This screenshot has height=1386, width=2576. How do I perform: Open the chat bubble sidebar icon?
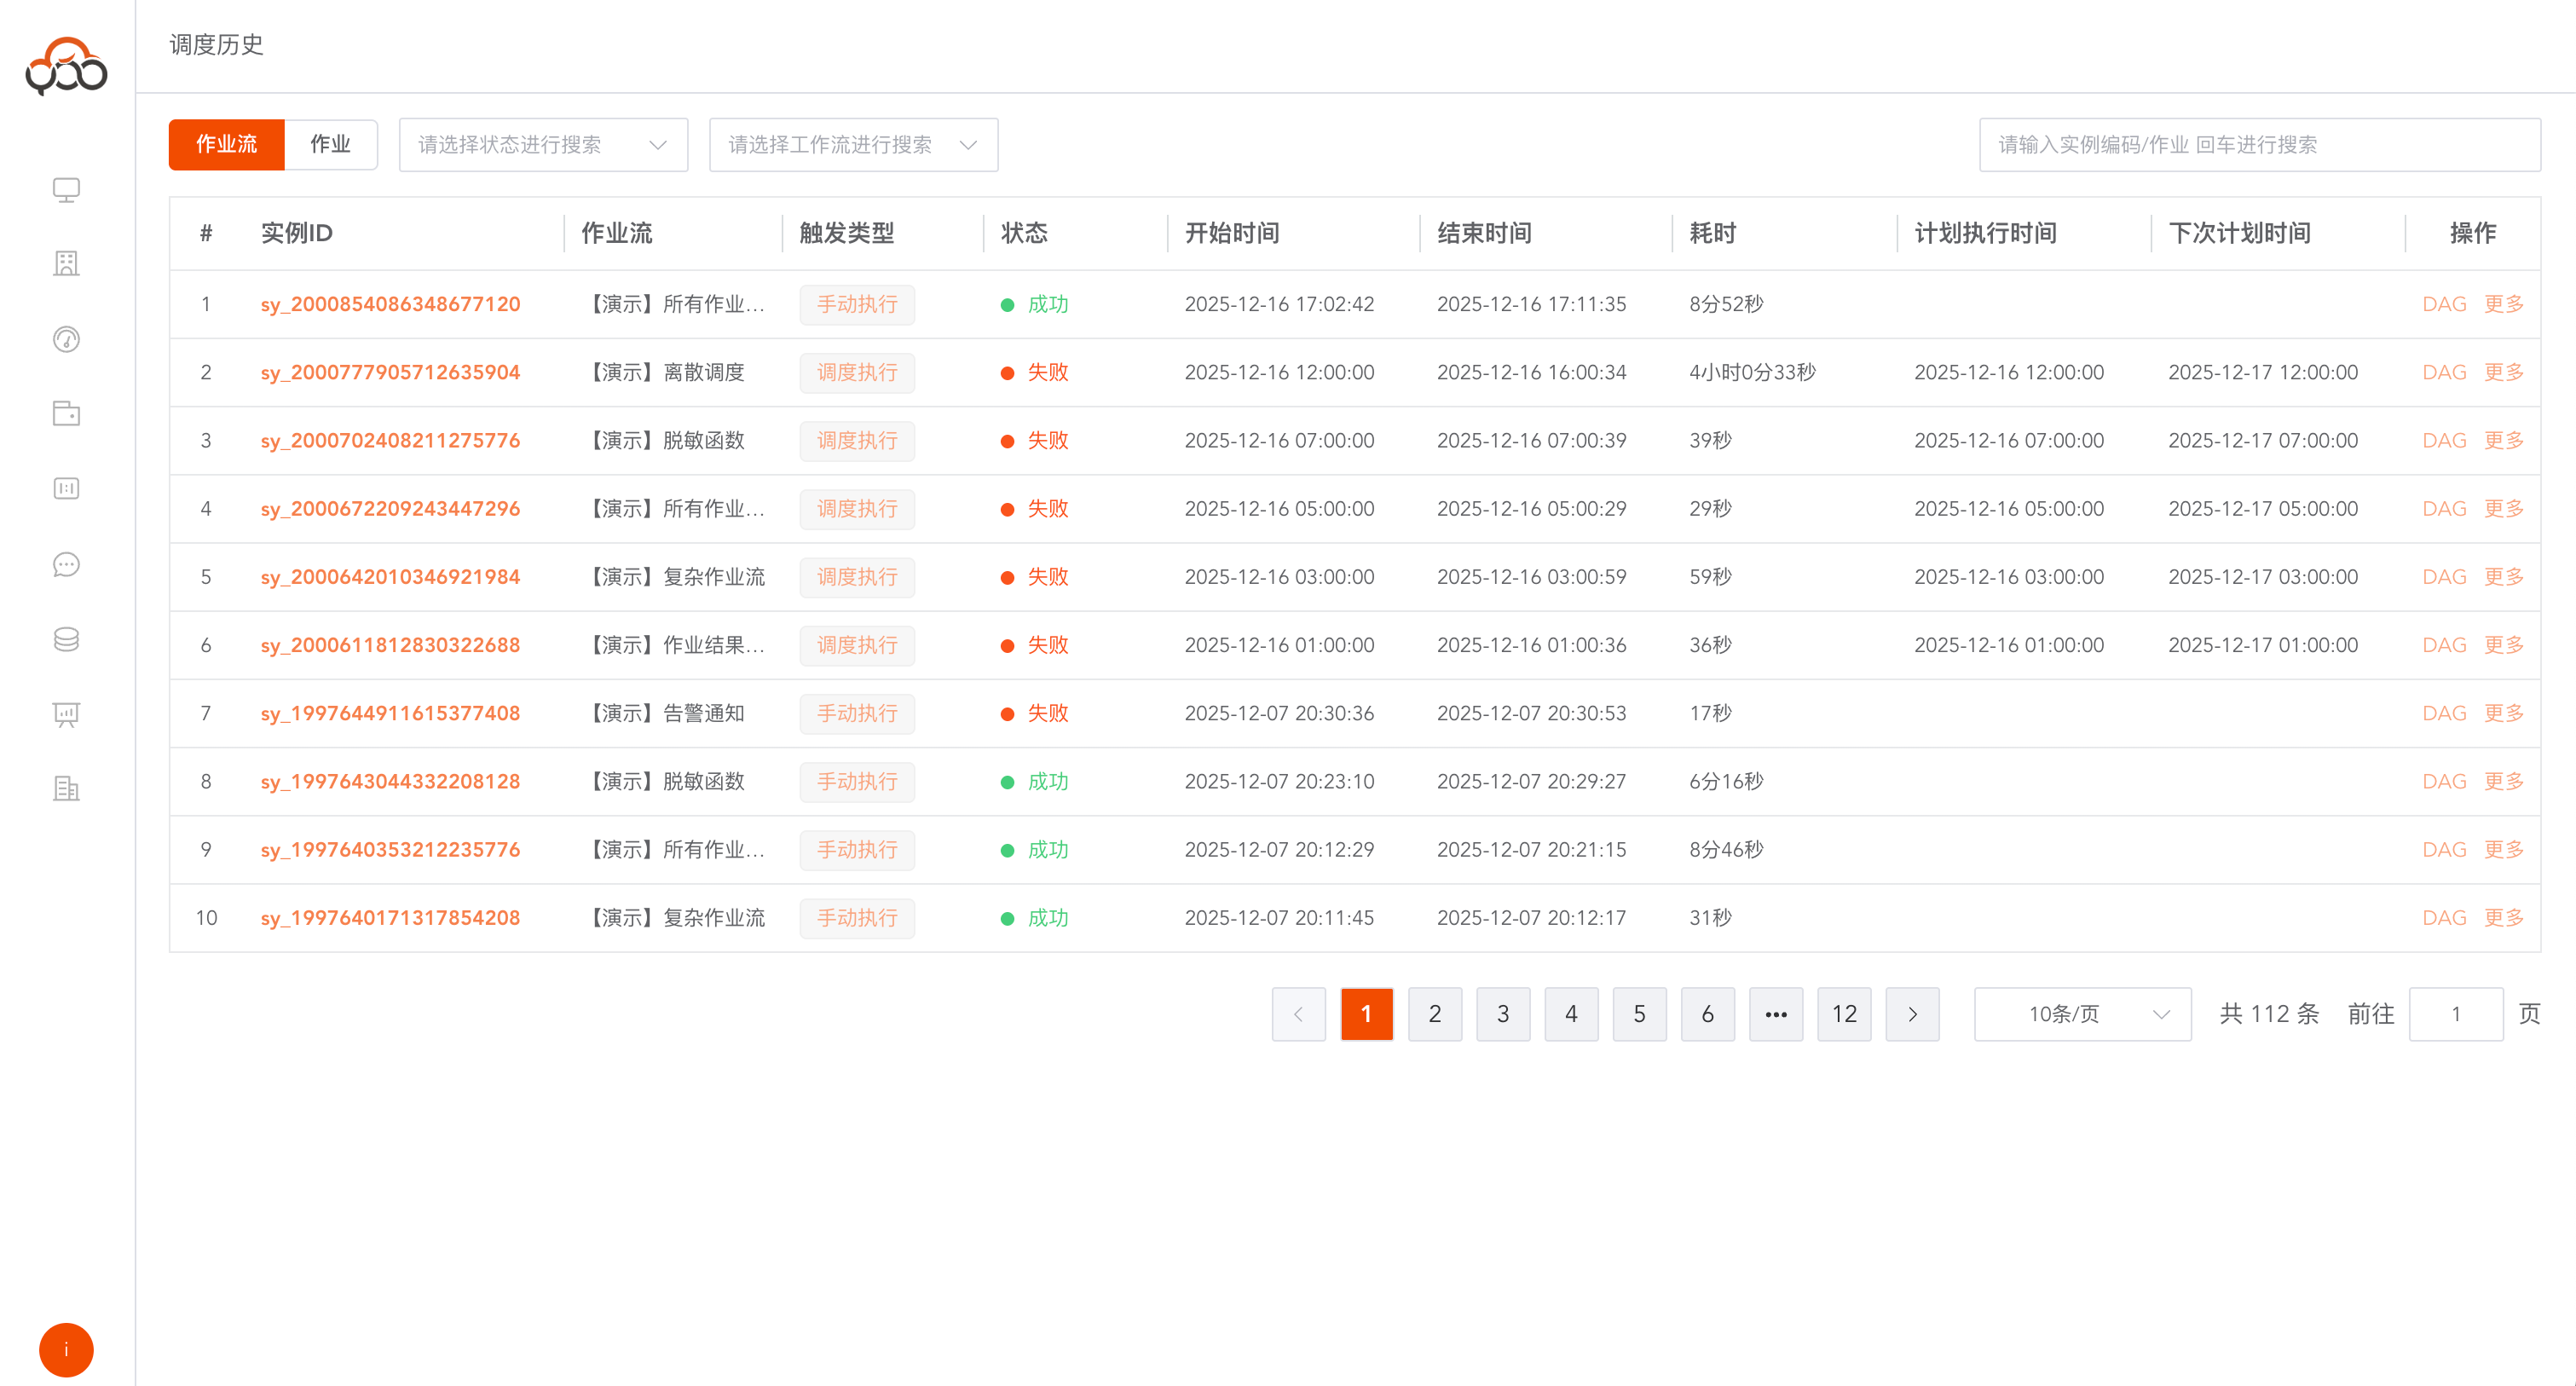(66, 565)
